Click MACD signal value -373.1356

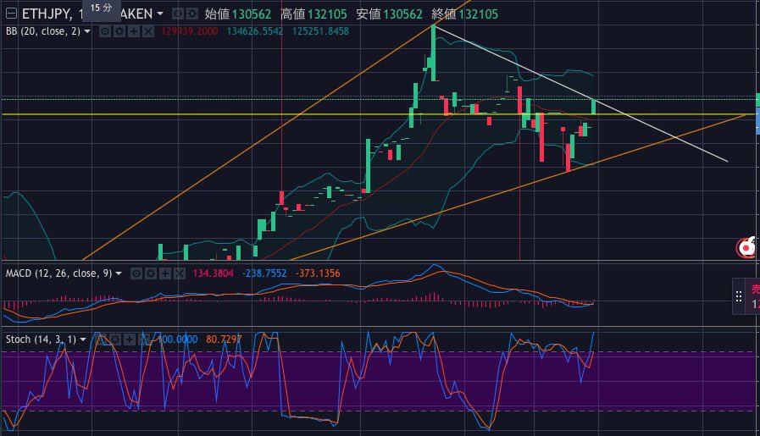318,273
